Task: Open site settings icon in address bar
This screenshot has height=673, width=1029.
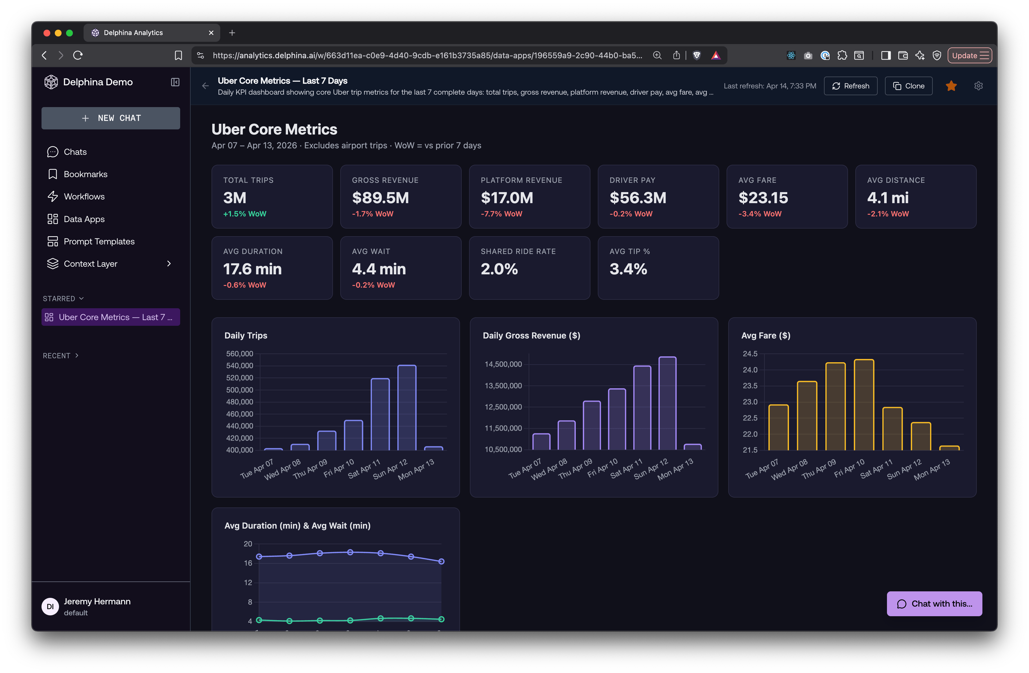Action: pyautogui.click(x=200, y=55)
